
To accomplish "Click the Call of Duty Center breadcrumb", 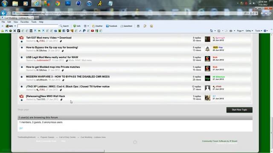I will click(67, 137).
